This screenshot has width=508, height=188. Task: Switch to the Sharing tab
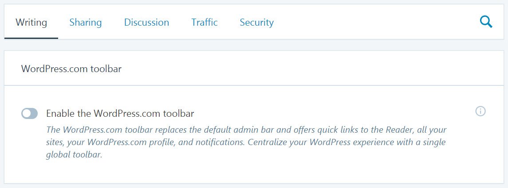86,22
